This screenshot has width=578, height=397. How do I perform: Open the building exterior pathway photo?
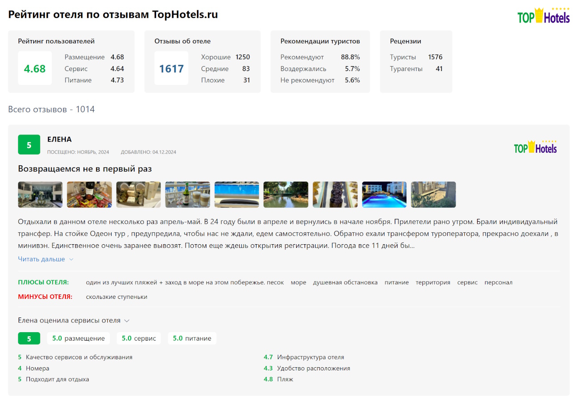(433, 195)
